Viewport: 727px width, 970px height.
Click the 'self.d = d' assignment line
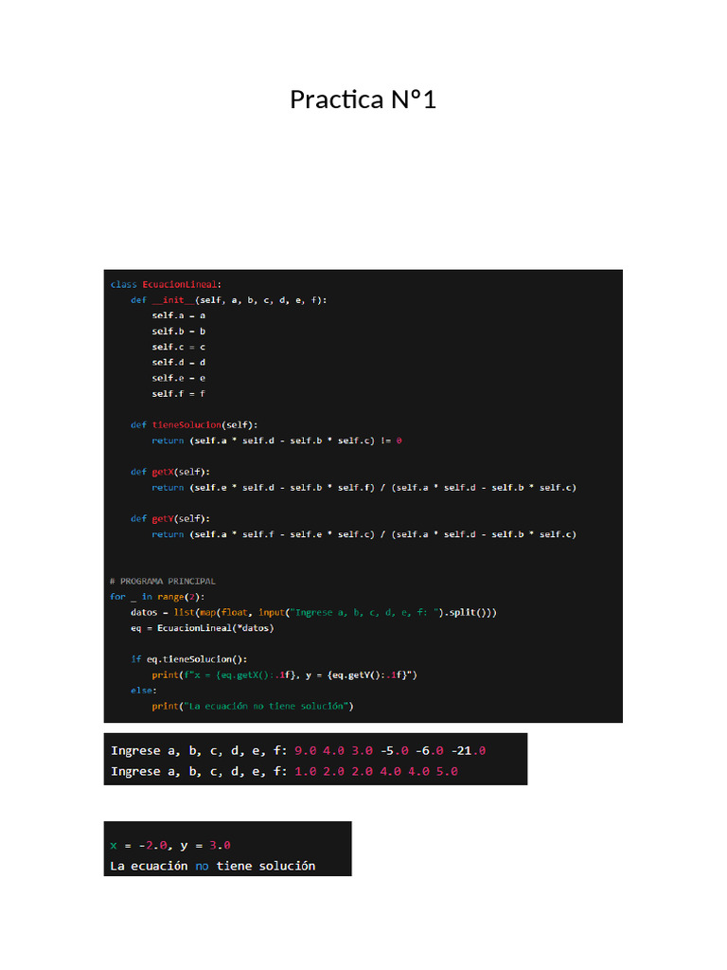179,363
